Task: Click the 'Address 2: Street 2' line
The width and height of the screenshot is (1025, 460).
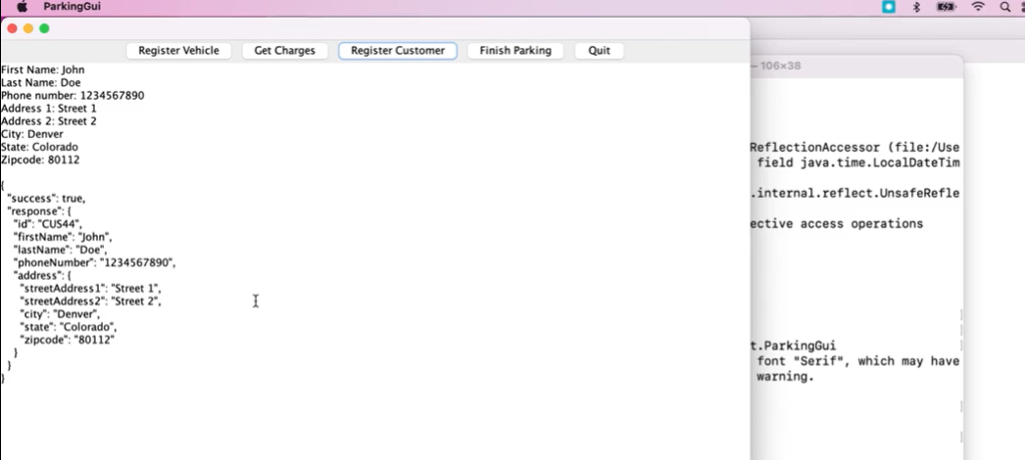Action: tap(48, 121)
